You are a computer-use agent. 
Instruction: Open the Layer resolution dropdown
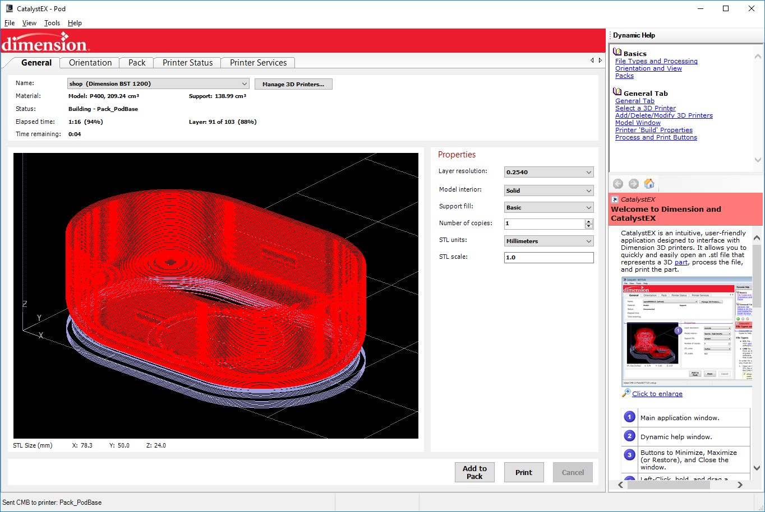pyautogui.click(x=549, y=172)
